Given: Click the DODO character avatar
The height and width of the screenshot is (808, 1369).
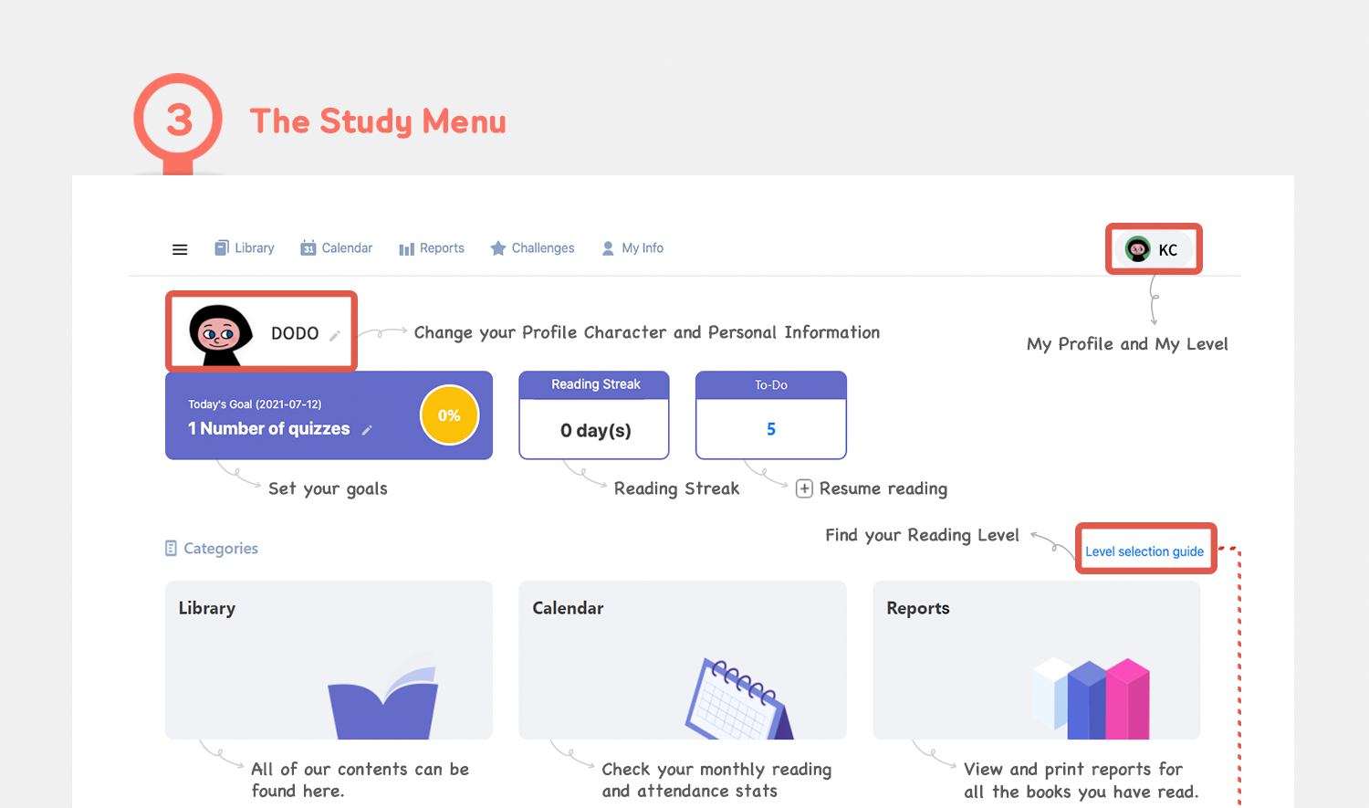Looking at the screenshot, I should coord(220,334).
